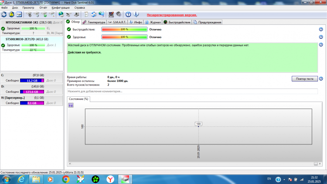The width and height of the screenshot is (327, 184).
Task: Switch to the S.M.A.R.T. tab
Action: [x=117, y=22]
